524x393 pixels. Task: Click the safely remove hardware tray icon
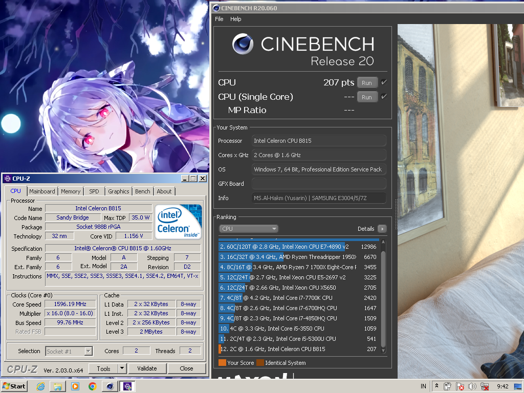448,386
